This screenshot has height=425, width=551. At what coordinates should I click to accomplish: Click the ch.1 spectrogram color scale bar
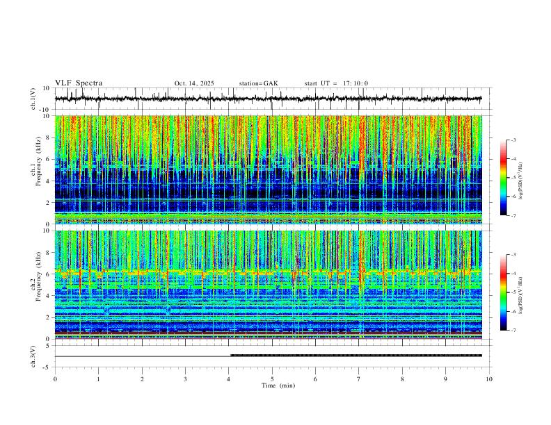pyautogui.click(x=503, y=178)
